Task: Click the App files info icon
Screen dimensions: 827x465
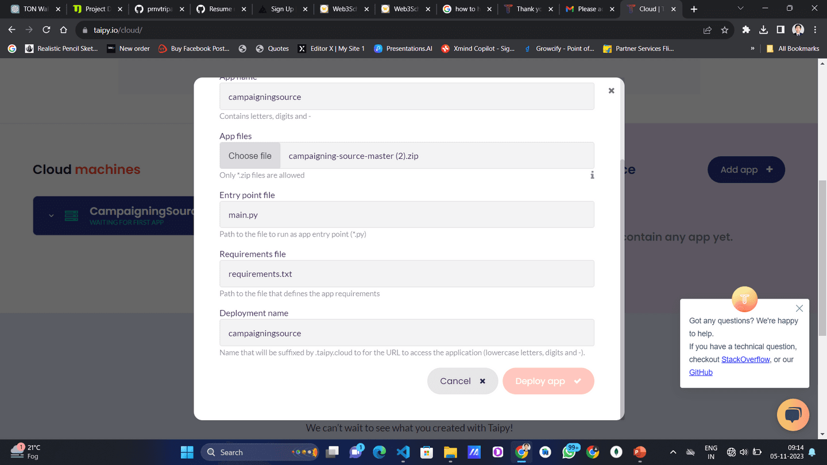Action: 592,175
